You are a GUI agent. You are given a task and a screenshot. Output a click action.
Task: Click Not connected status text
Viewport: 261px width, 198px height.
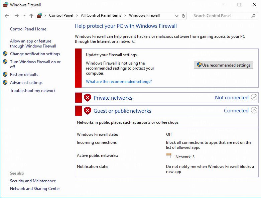click(x=232, y=97)
